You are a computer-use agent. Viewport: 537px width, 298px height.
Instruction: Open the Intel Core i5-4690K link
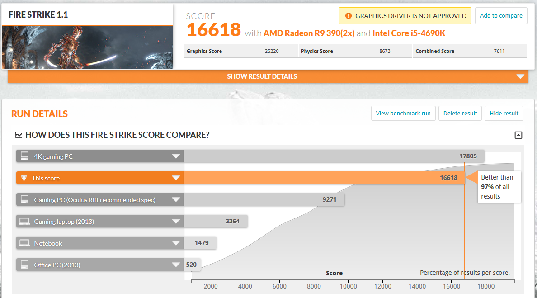point(409,33)
